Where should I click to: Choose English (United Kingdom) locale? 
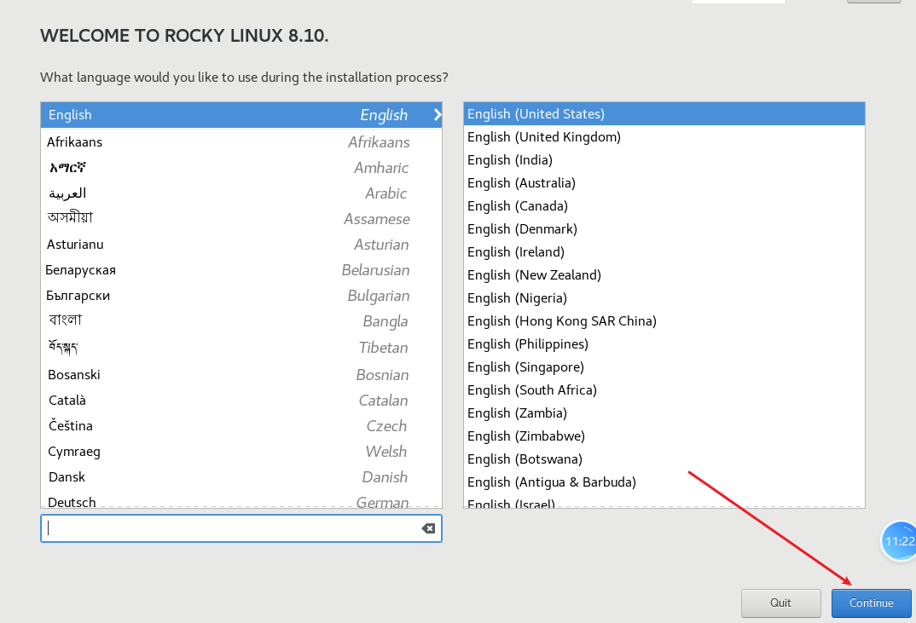(664, 136)
